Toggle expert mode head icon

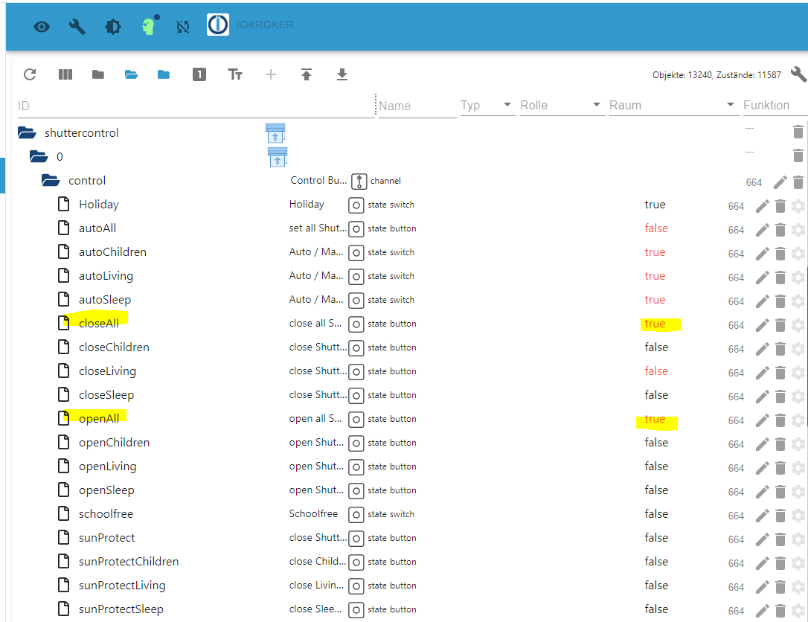[150, 25]
